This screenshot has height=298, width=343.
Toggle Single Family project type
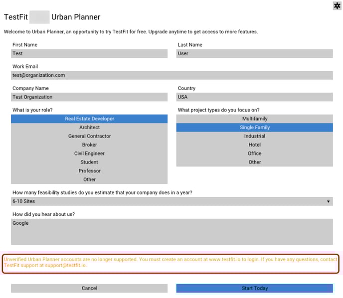coord(254,128)
